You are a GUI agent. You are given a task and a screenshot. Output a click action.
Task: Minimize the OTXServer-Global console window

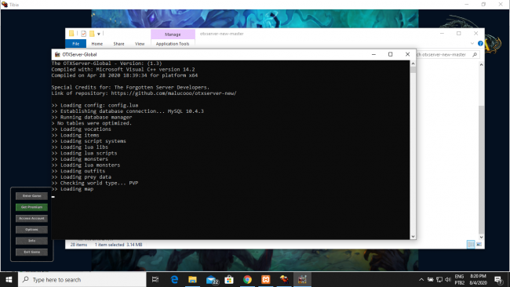pos(373,54)
